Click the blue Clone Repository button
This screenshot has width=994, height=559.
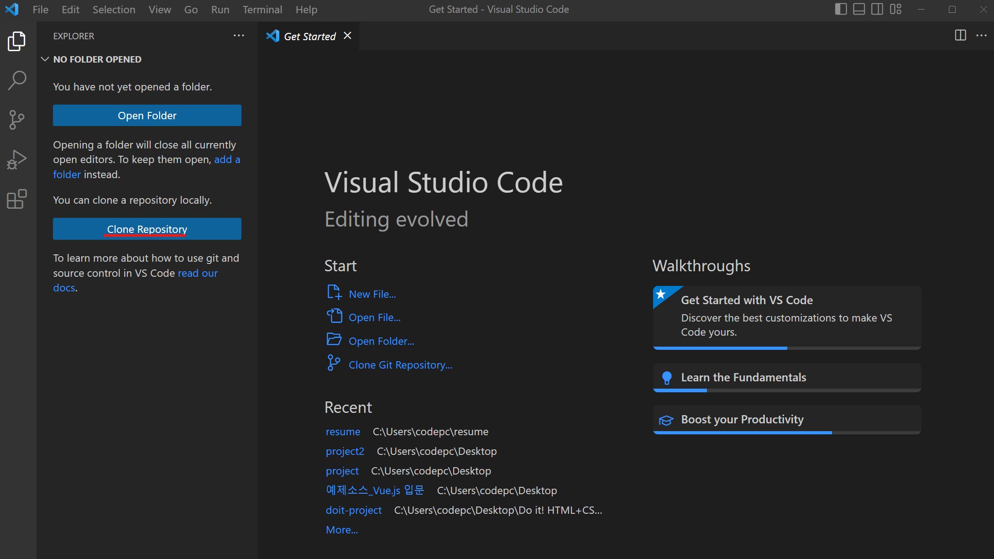(147, 229)
